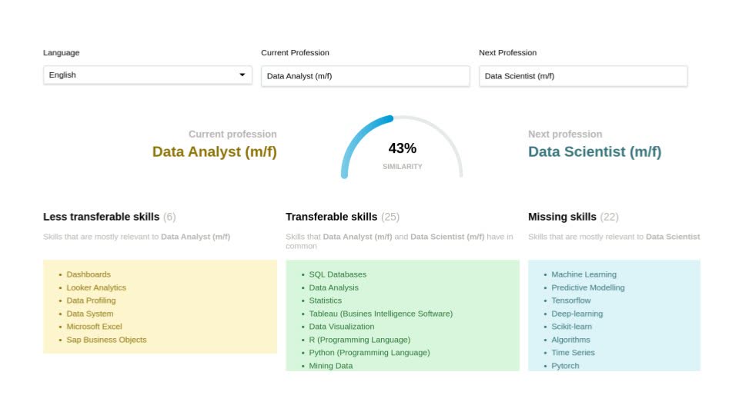Viewport: 739px width, 415px height.
Task: Select Pytorch skill item
Action: pyautogui.click(x=566, y=366)
